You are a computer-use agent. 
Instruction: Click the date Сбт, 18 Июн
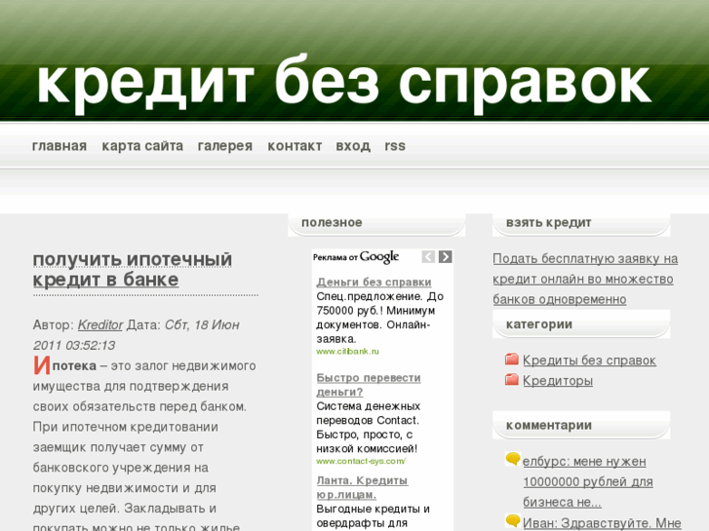pyautogui.click(x=202, y=324)
